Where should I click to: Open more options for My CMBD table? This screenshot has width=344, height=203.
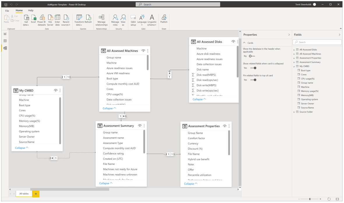tap(60, 90)
